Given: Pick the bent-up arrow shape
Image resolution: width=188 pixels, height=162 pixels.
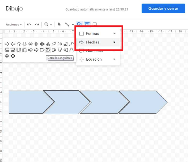Looking at the screenshot, I should [72, 44].
